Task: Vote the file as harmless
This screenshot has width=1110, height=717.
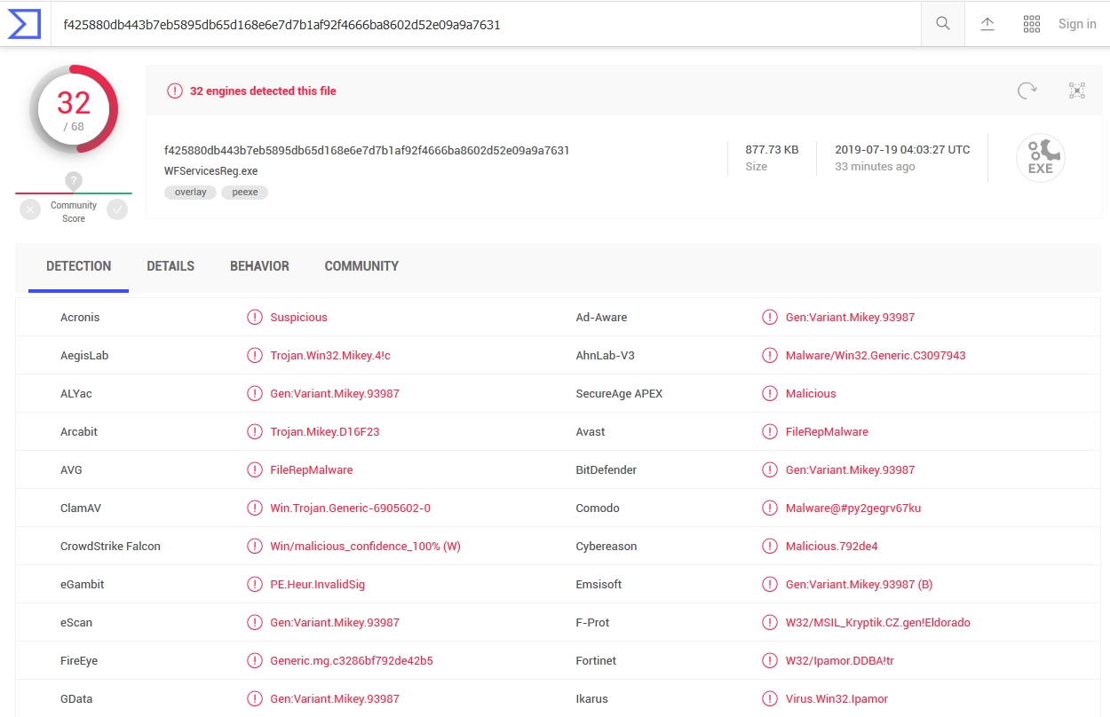Action: click(117, 209)
